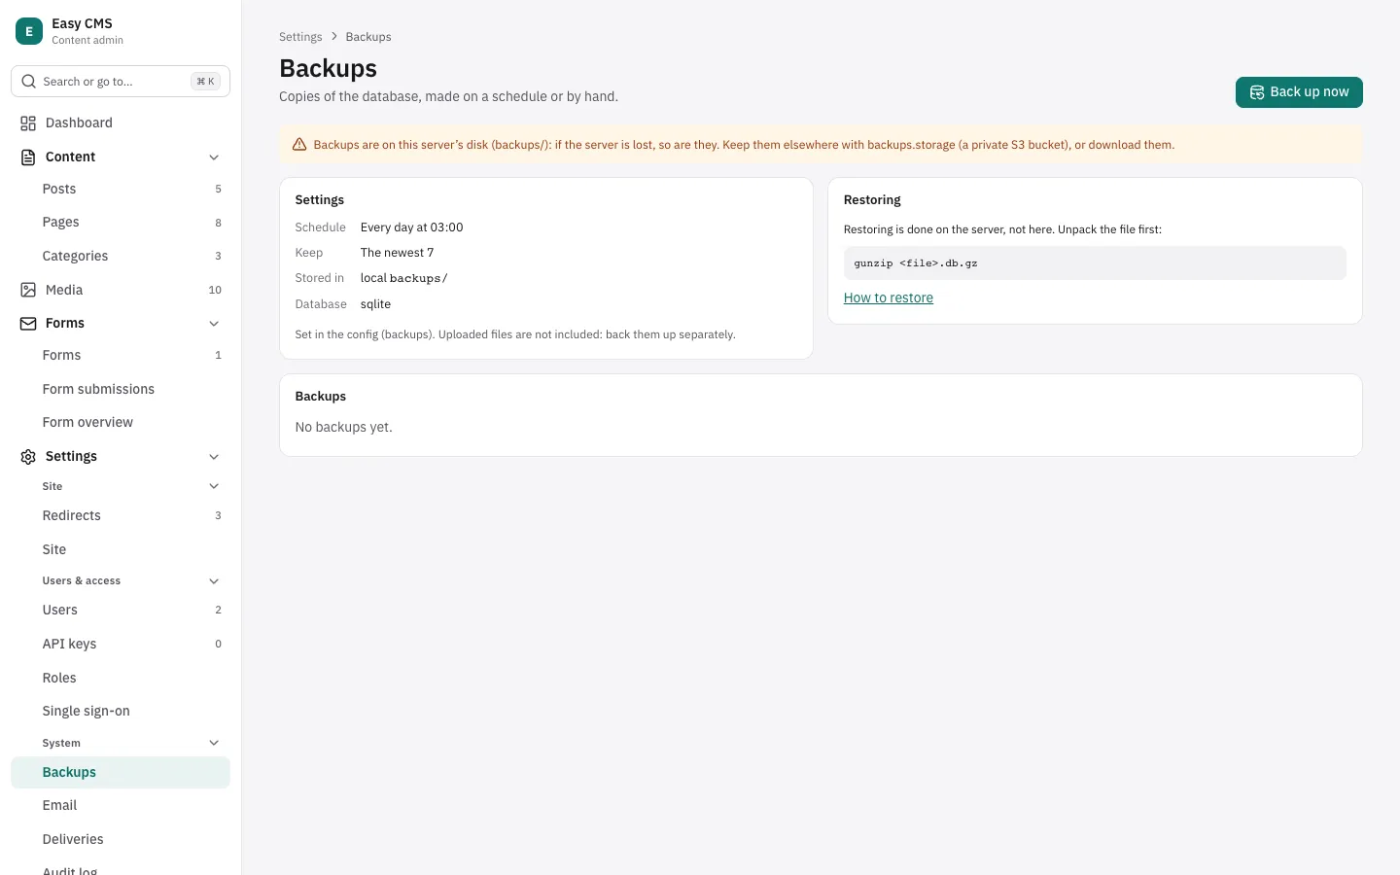Click the Settings breadcrumb link

300,37
